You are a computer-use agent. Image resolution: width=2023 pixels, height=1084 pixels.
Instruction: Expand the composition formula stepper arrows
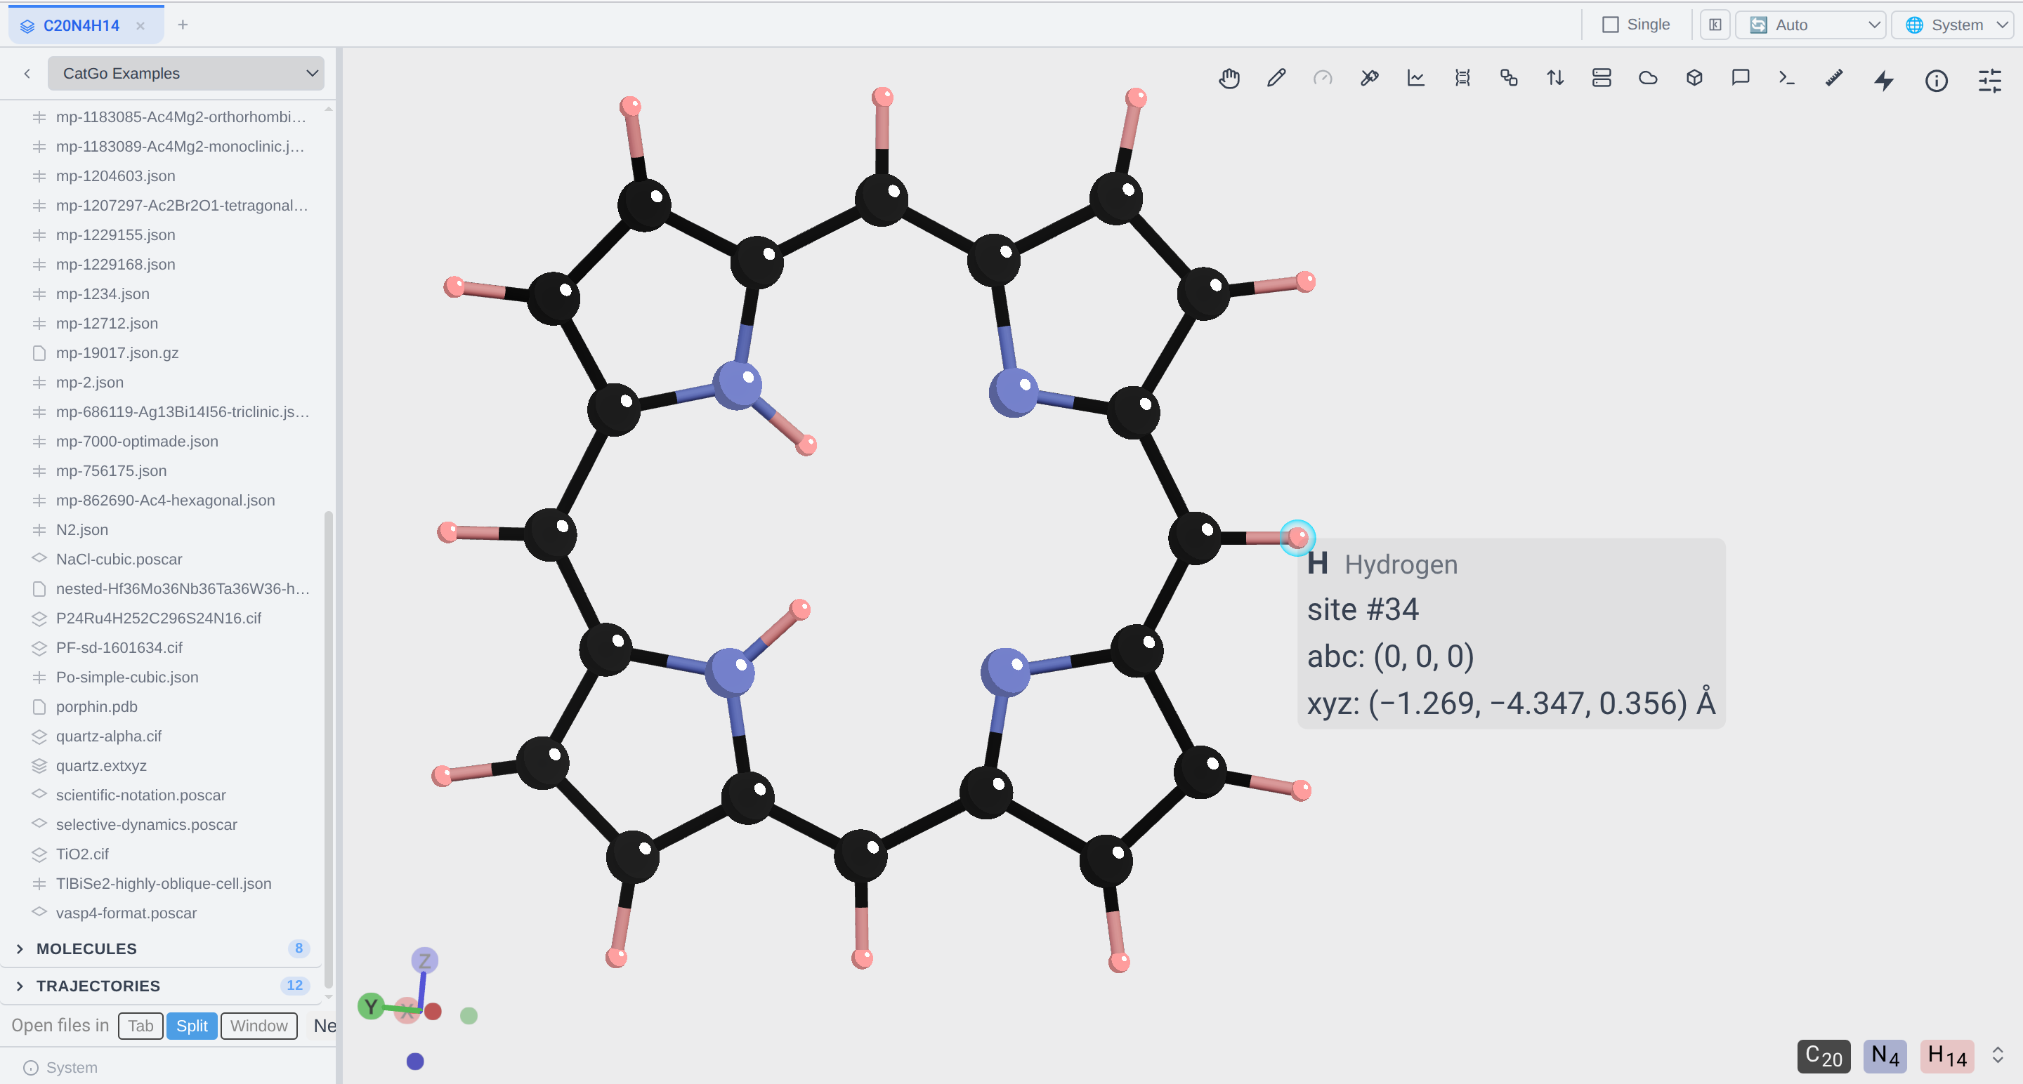(1997, 1055)
